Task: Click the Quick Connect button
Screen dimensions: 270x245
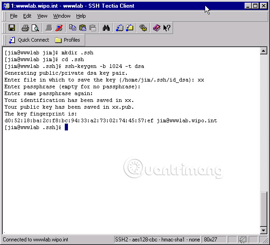Action: (x=29, y=40)
